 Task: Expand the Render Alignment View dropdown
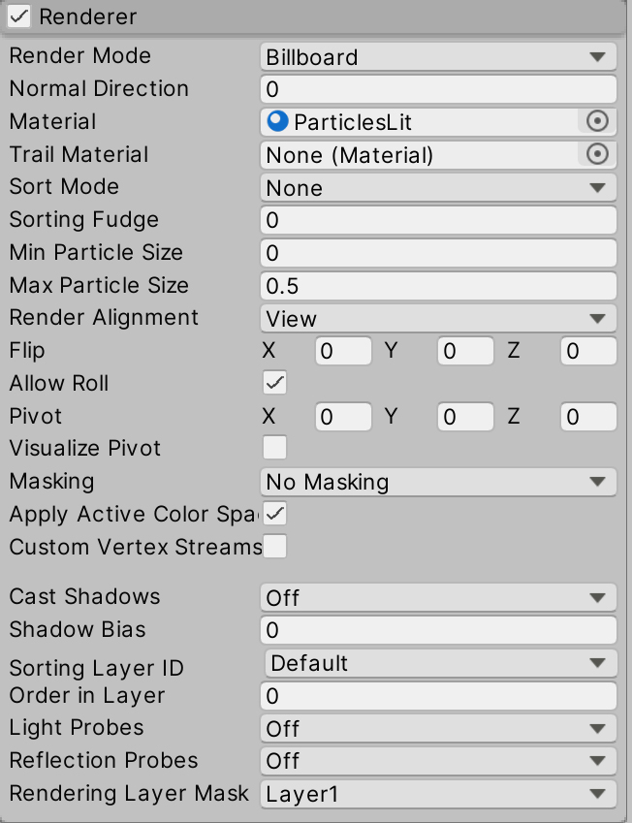click(x=438, y=318)
